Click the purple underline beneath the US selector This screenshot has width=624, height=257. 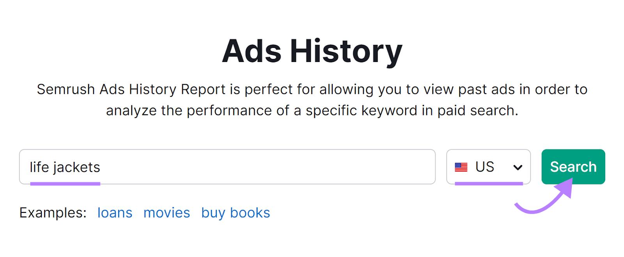point(489,183)
